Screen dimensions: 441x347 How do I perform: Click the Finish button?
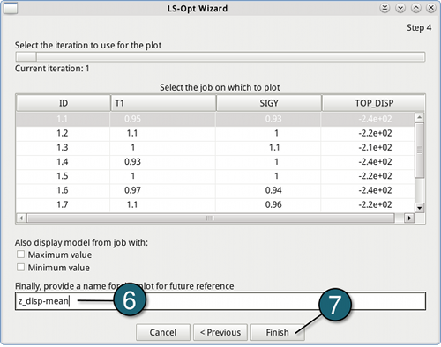click(x=277, y=332)
